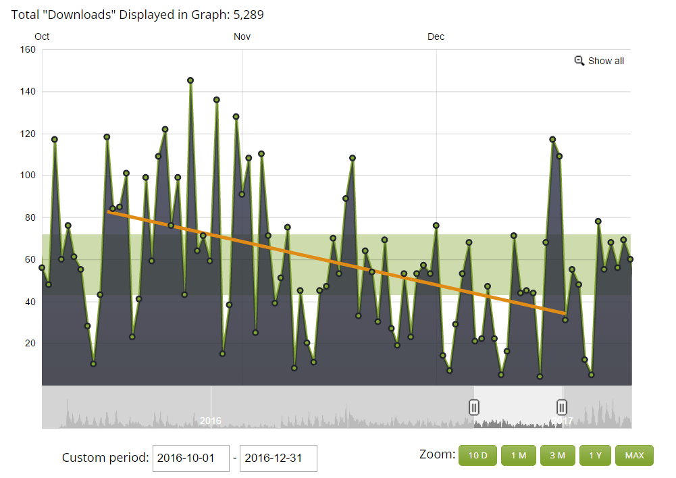Click the right end of the orange trend line

tap(565, 313)
